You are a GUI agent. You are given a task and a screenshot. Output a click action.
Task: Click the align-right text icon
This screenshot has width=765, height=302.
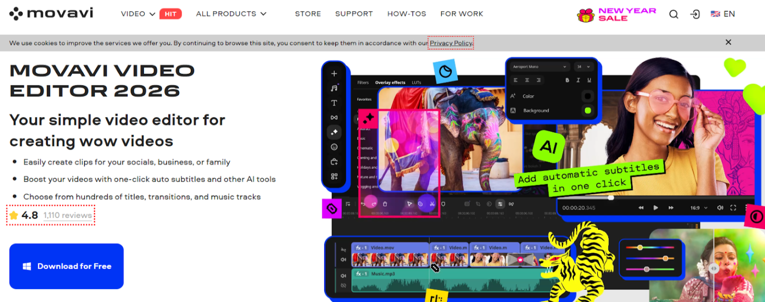[x=539, y=80]
